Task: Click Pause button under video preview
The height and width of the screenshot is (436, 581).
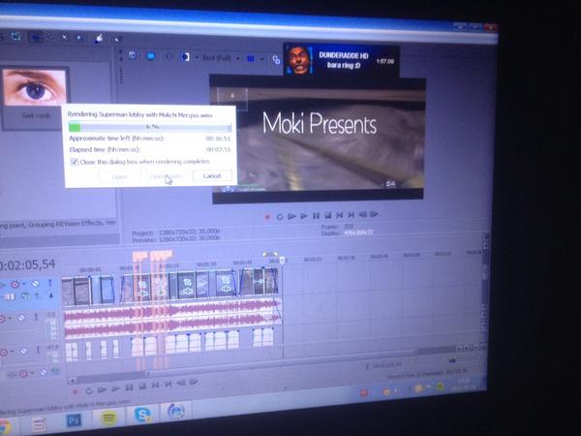Action: tap(316, 215)
